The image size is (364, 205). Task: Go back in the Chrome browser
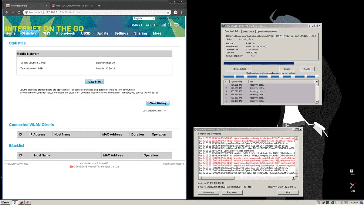pos(6,12)
